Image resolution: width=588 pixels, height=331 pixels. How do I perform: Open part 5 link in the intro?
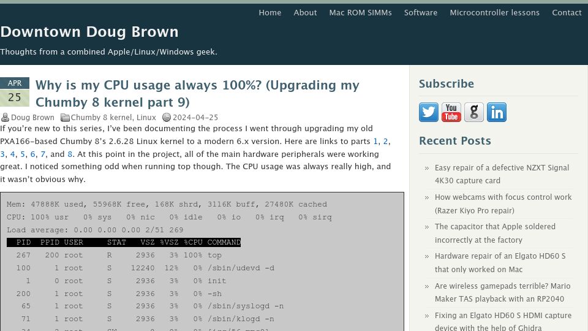click(x=23, y=154)
